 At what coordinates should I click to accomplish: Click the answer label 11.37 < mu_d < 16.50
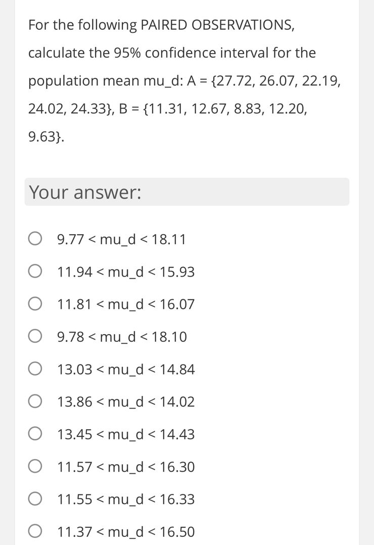coord(126,532)
